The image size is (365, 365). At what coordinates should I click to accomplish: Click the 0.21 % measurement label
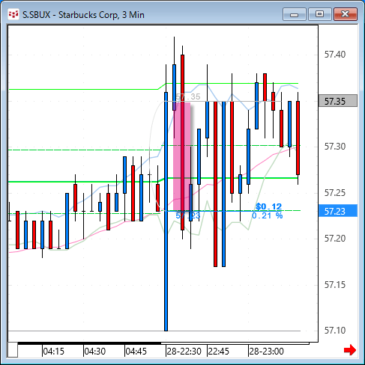pyautogui.click(x=267, y=215)
